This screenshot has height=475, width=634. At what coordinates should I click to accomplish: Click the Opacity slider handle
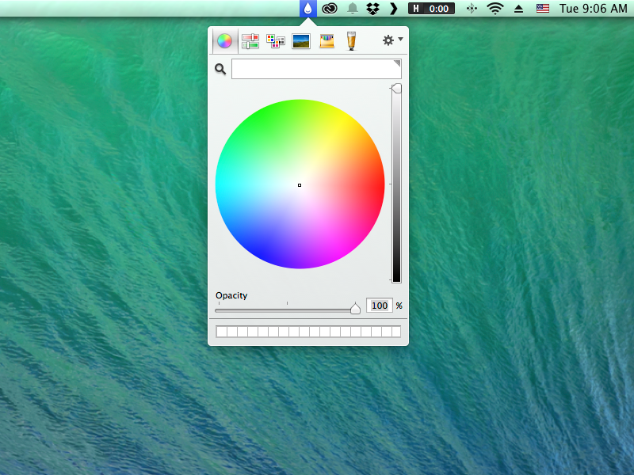coord(354,309)
